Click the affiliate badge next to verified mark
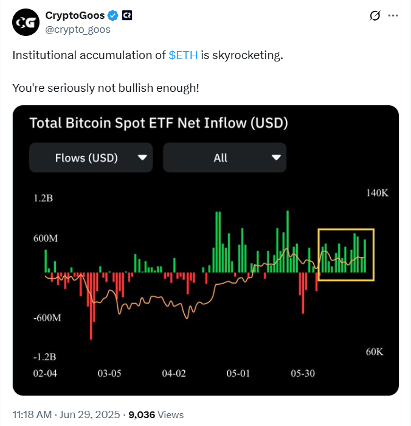This screenshot has height=426, width=411. (x=127, y=15)
